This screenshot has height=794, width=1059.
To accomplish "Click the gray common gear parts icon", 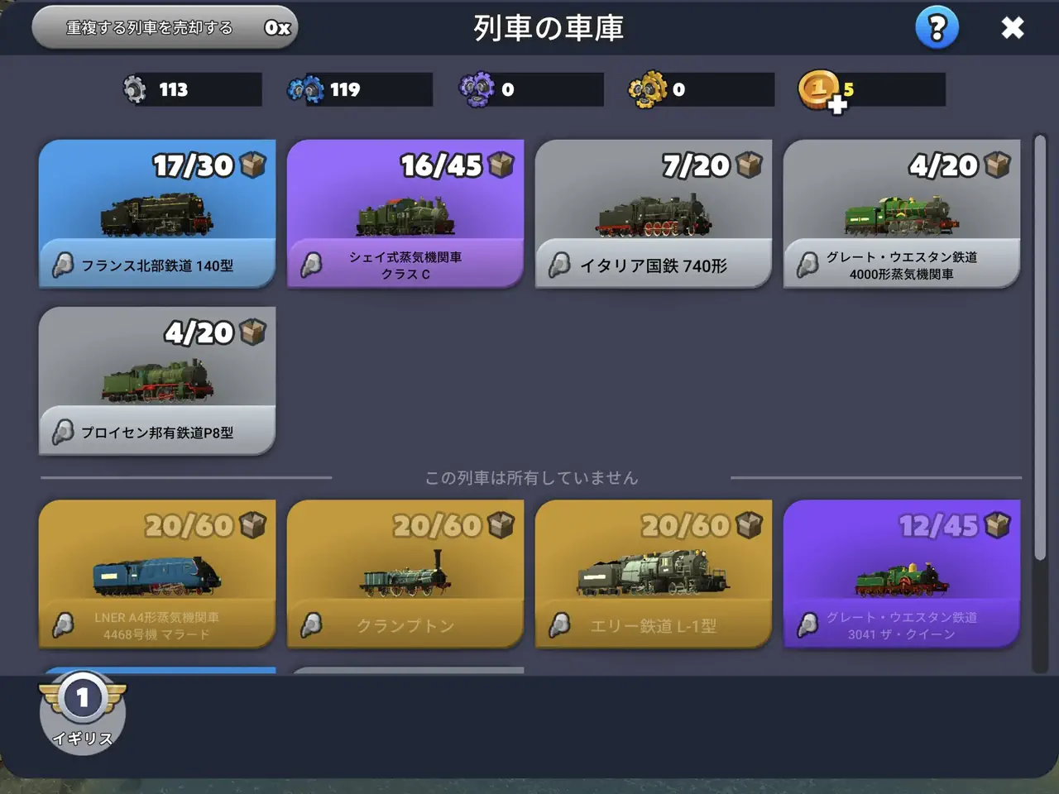I will pos(134,89).
